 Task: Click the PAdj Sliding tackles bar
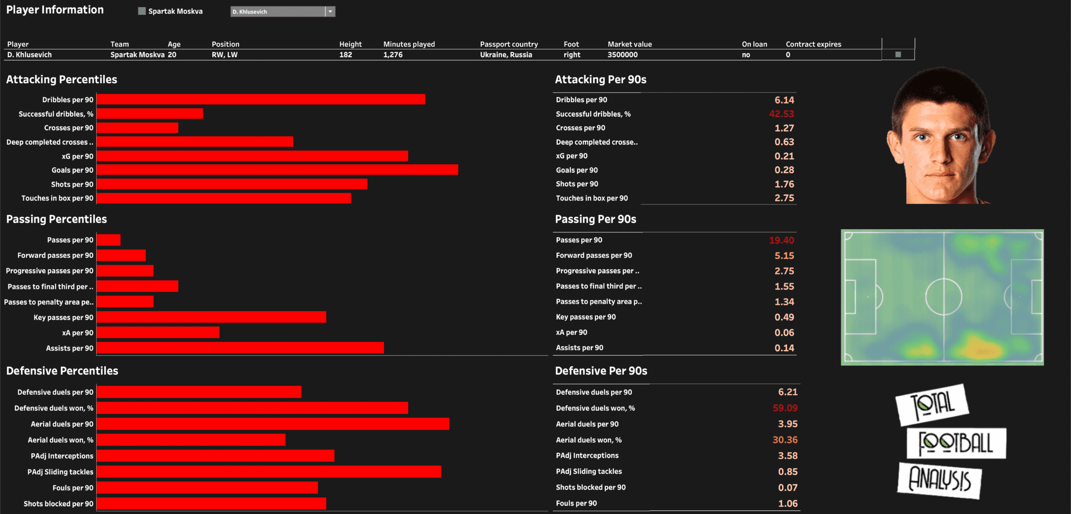click(x=269, y=472)
